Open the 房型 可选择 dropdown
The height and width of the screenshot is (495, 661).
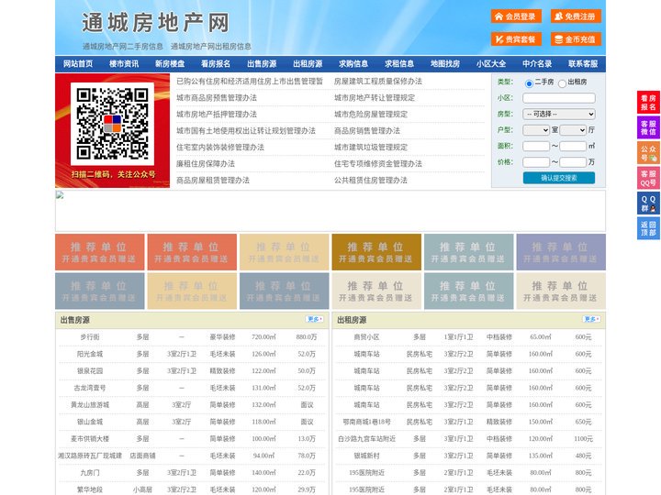tap(559, 114)
